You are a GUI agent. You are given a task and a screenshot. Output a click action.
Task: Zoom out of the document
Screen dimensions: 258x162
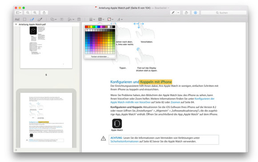coord(28,12)
